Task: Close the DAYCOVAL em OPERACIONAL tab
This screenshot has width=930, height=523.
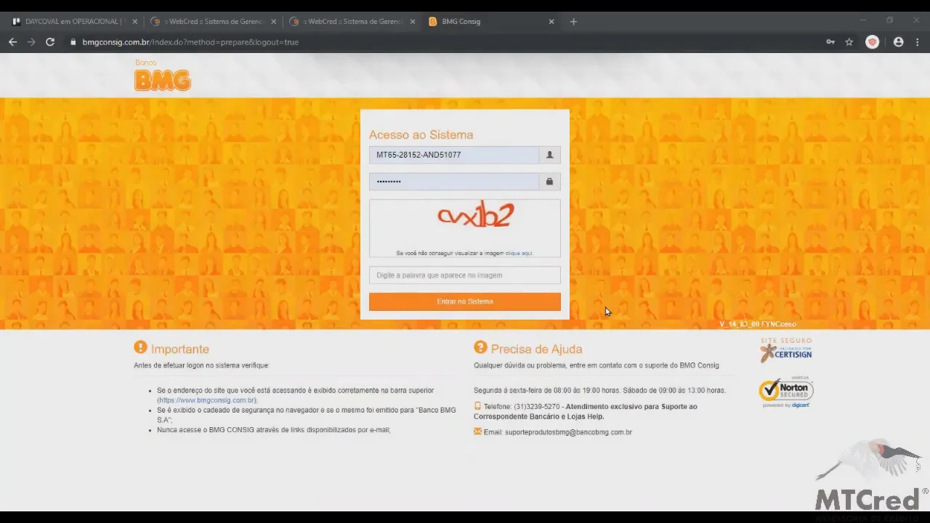Action: [134, 22]
